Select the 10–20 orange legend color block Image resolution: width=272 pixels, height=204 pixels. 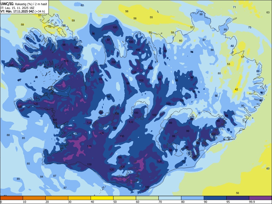[34, 198]
